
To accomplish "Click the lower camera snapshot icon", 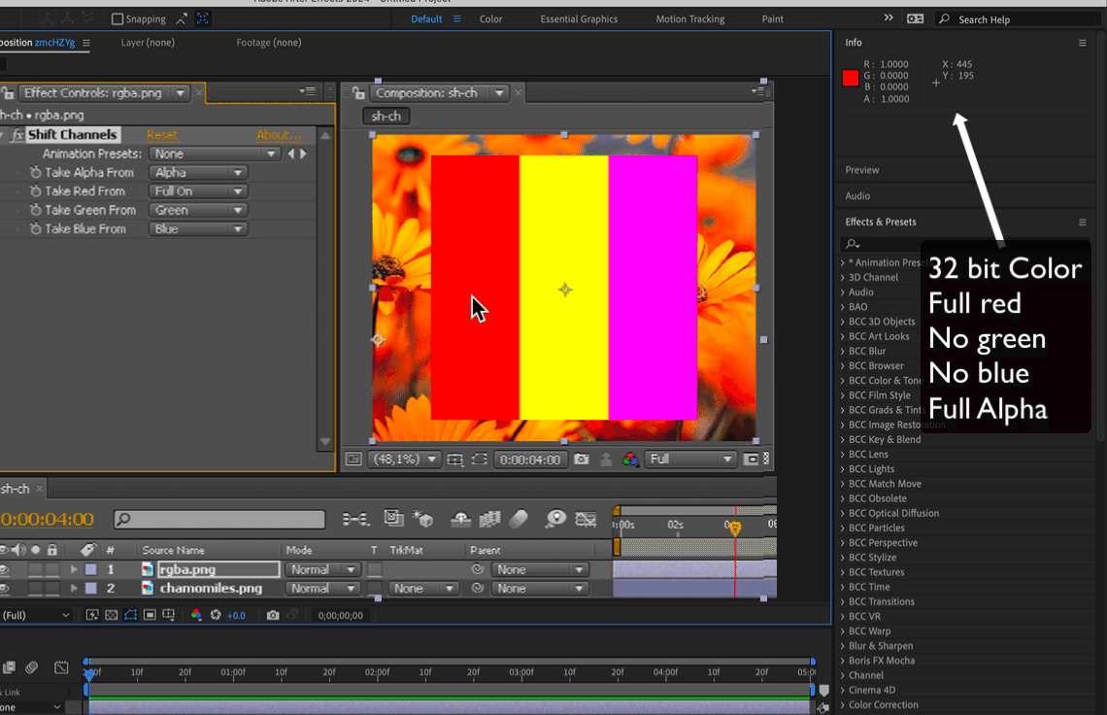I will [273, 615].
